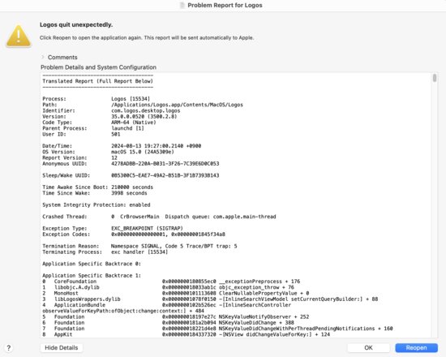This screenshot has width=446, height=357.
Task: Select the 'Translated Report (Full Report Below)' line
Action: tap(97, 81)
